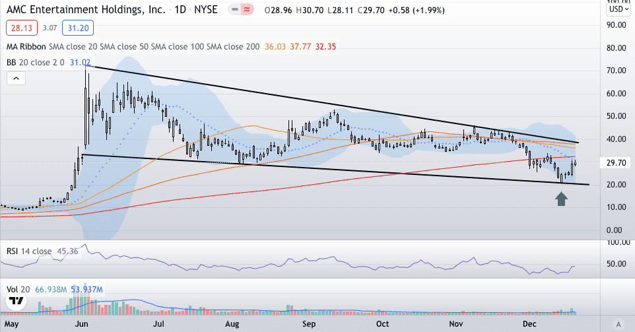Screen dimensions: 635x332
Task: Click the red 28.13 sell price button
Action: (x=22, y=28)
